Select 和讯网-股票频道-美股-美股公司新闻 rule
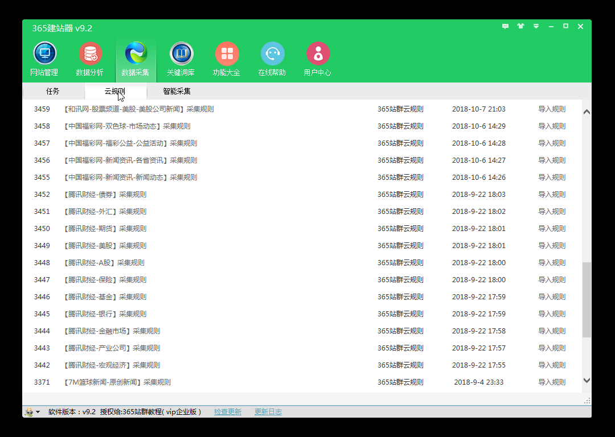Screen dimensions: 615x437 point(139,109)
